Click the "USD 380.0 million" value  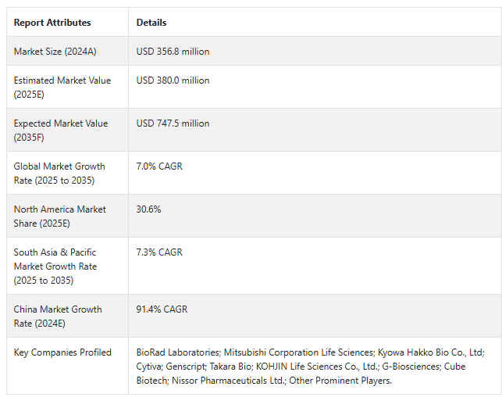pyautogui.click(x=173, y=80)
